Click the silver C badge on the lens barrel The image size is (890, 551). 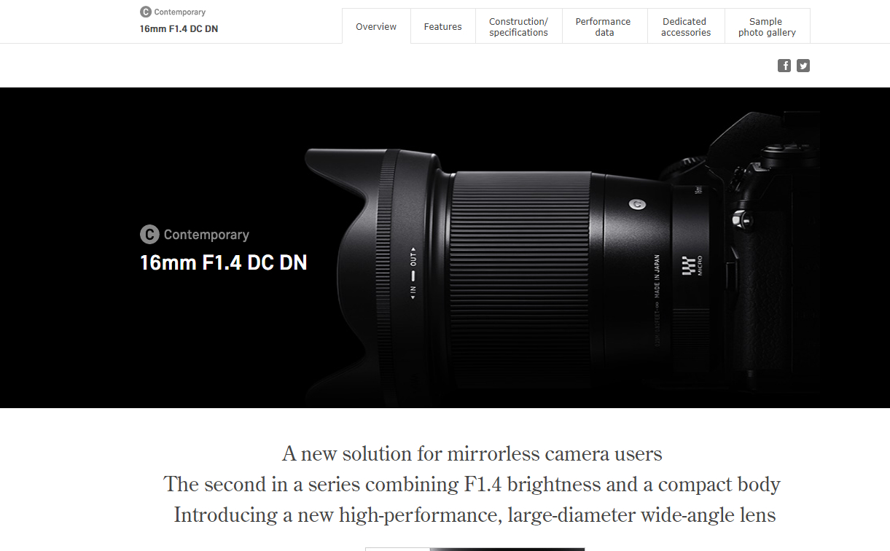tap(637, 204)
